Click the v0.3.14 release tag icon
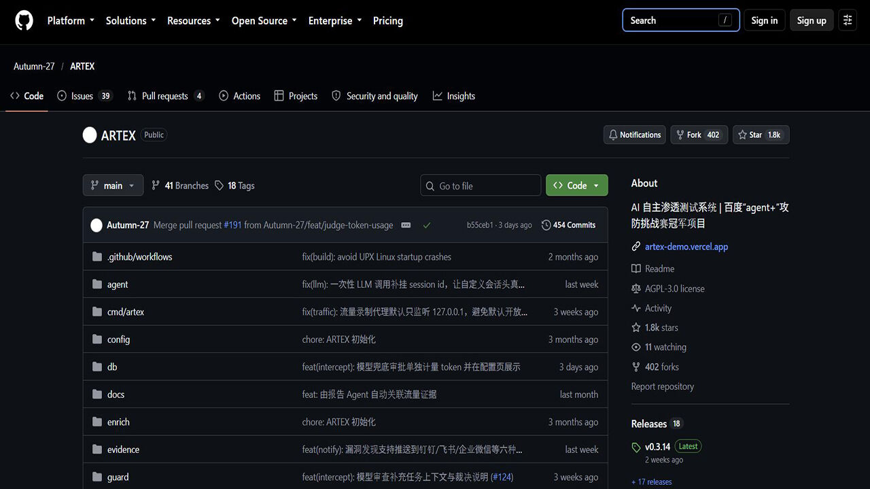Image resolution: width=870 pixels, height=489 pixels. pos(636,448)
